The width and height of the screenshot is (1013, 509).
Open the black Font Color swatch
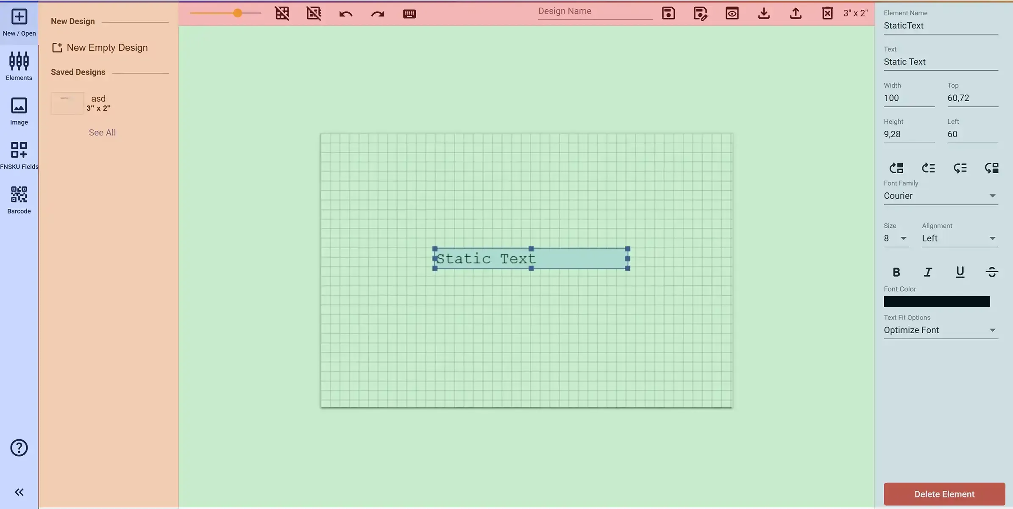coord(936,302)
